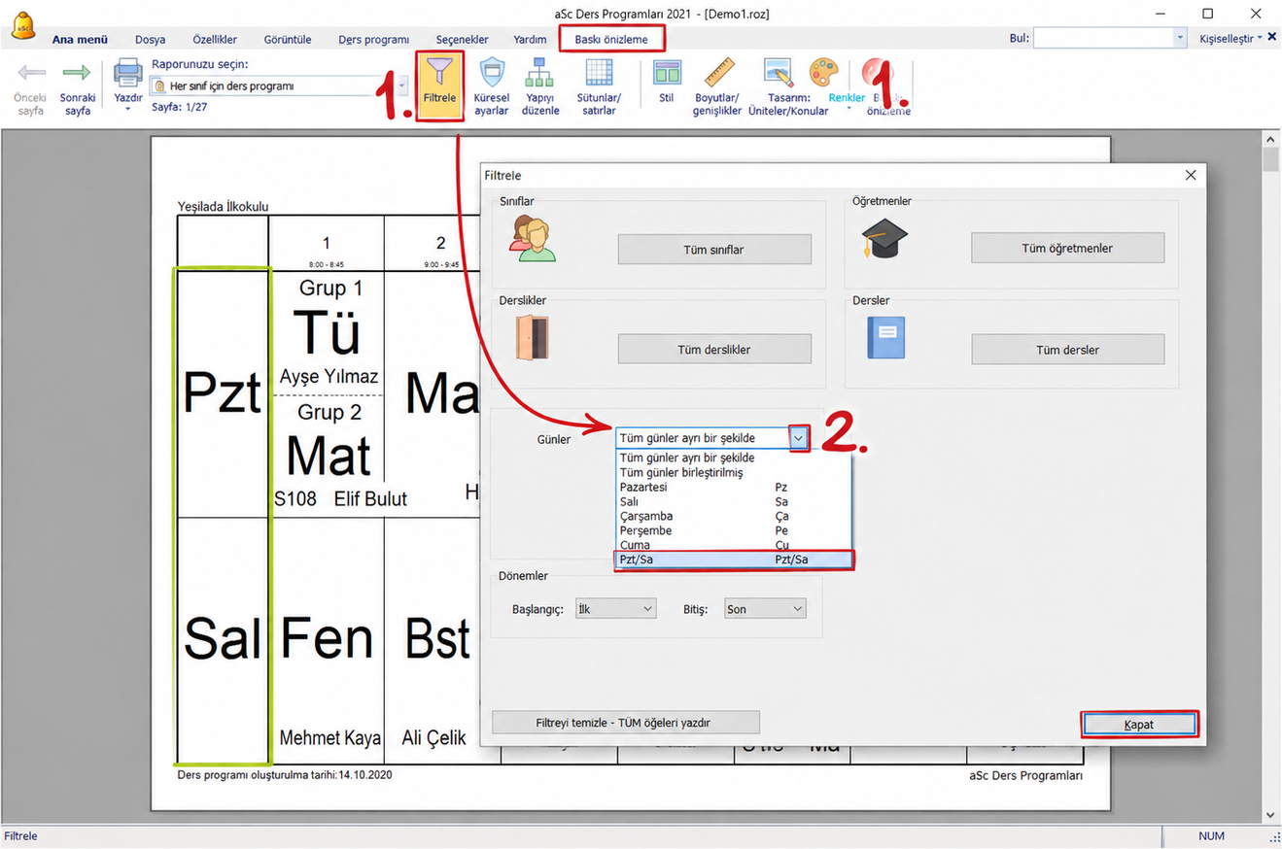The height and width of the screenshot is (849, 1282).
Task: Expand the Günler dropdown arrow
Action: (x=799, y=438)
